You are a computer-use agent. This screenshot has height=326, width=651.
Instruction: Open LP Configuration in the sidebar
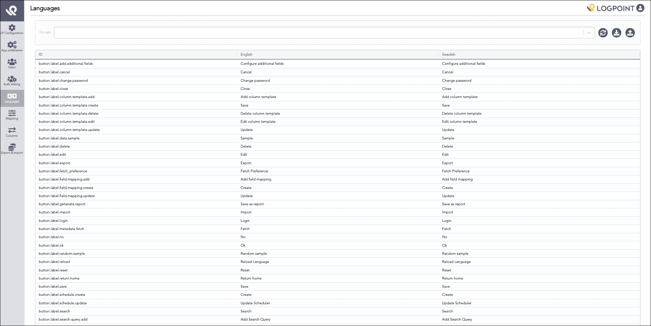(12, 30)
